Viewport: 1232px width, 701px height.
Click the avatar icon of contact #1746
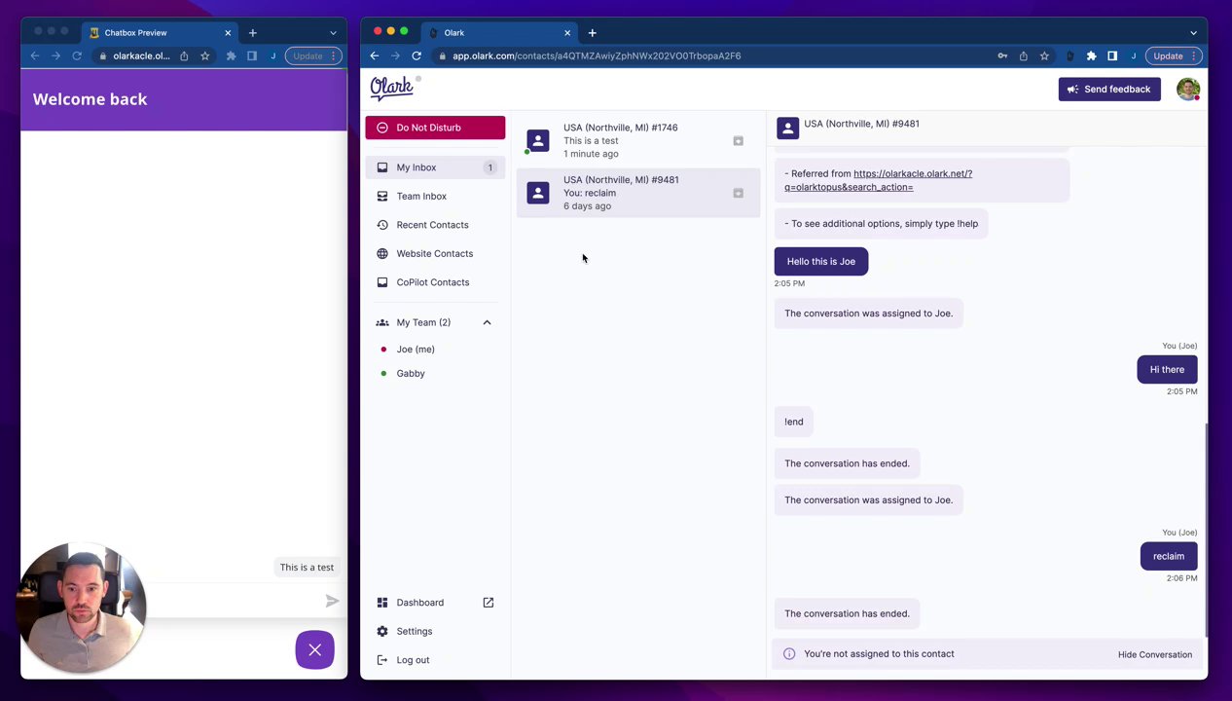pos(538,140)
